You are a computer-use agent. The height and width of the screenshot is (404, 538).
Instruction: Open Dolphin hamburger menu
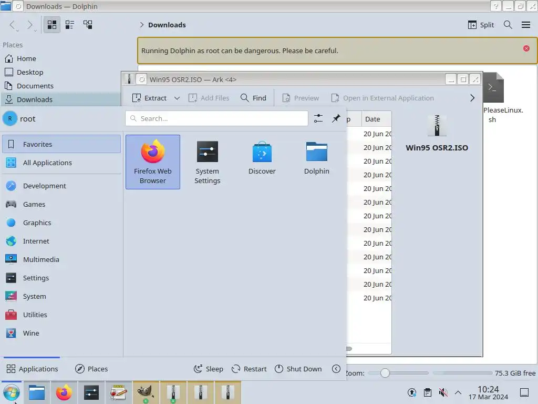[x=526, y=25]
